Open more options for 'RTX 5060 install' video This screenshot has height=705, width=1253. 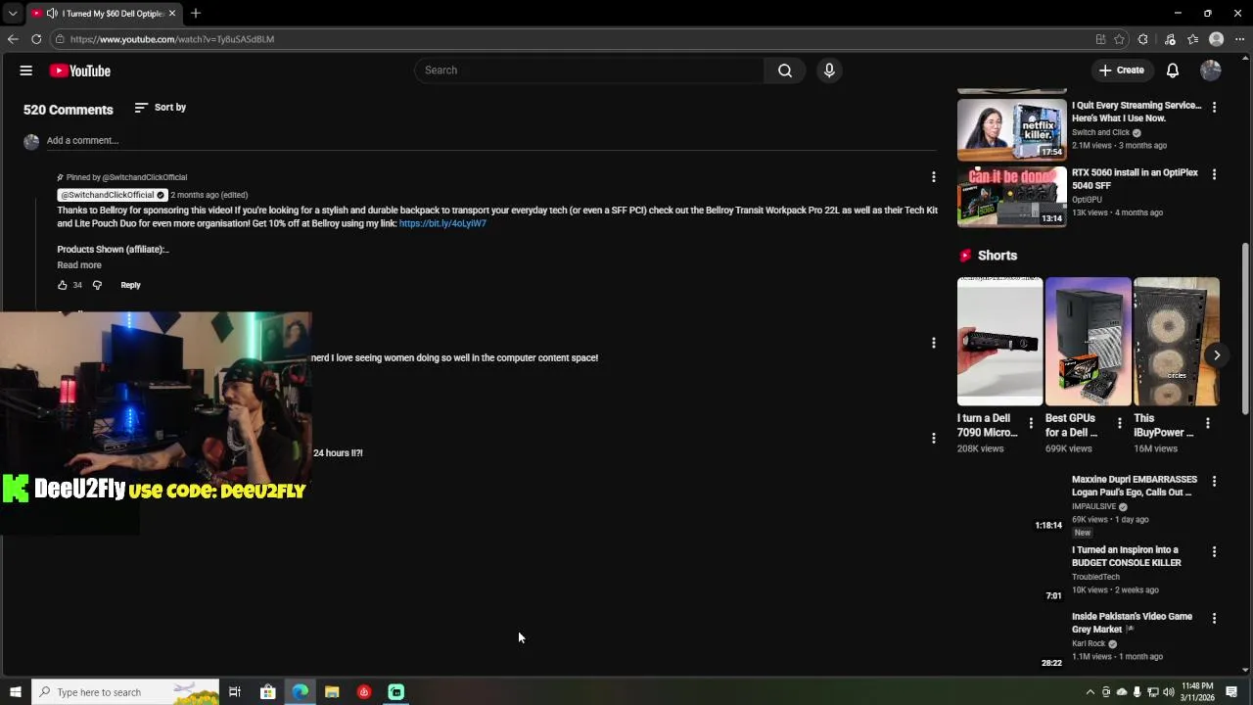pos(1215,174)
